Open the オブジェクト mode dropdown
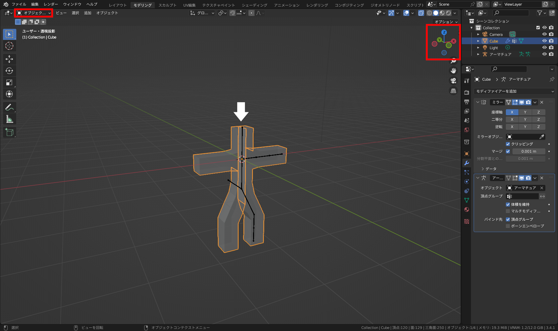The width and height of the screenshot is (558, 331). coord(34,13)
